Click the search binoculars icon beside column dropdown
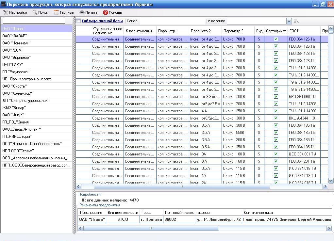Viewport: 334px width, 241px height. coord(296,21)
